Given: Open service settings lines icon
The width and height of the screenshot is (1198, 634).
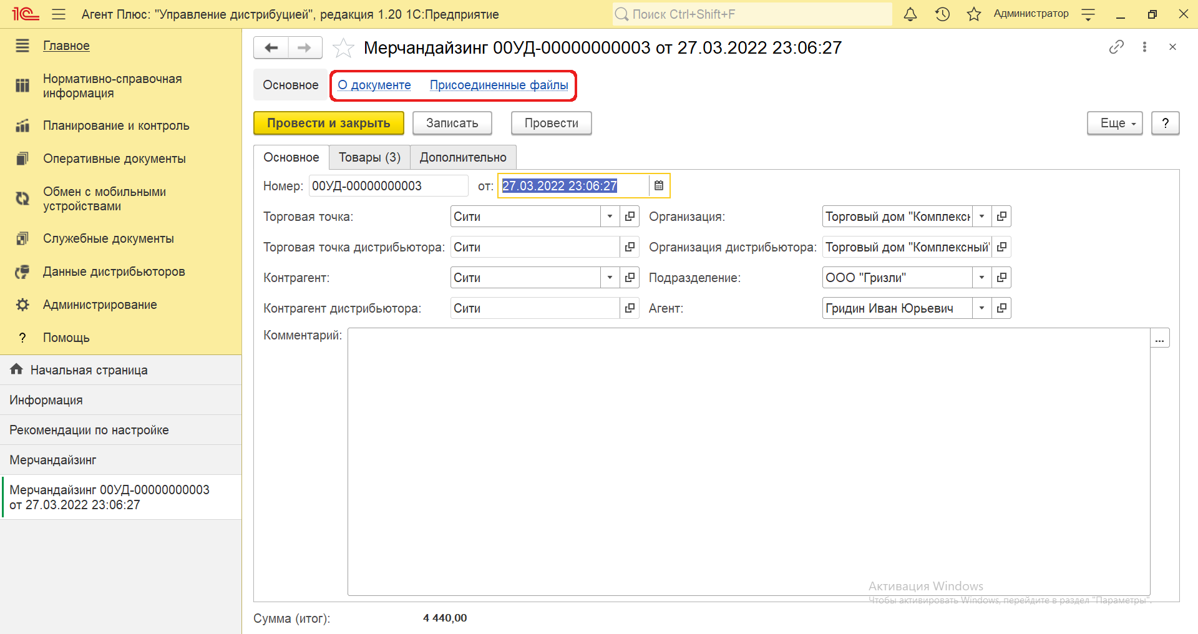Looking at the screenshot, I should 1088,14.
